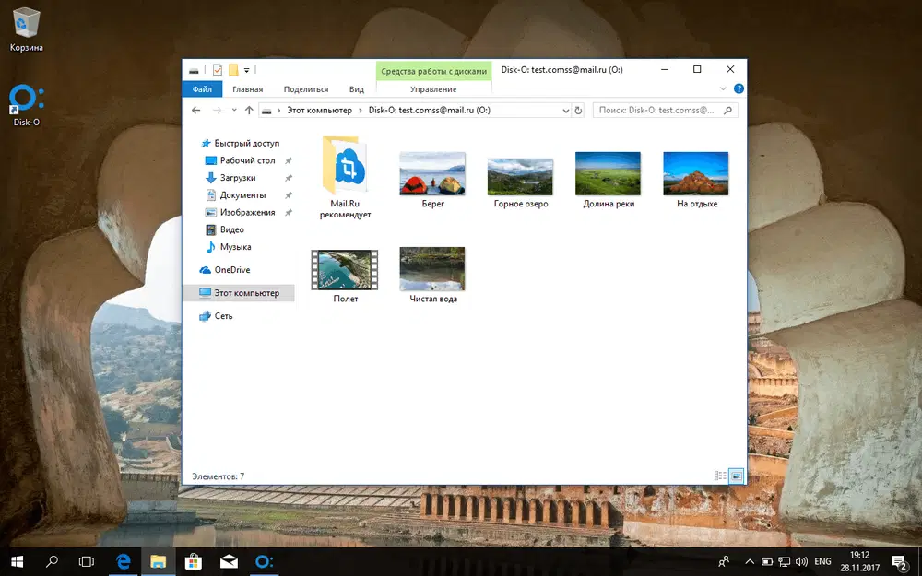Click the Disk-O taskbar icon
The height and width of the screenshot is (576, 922).
pos(264,562)
